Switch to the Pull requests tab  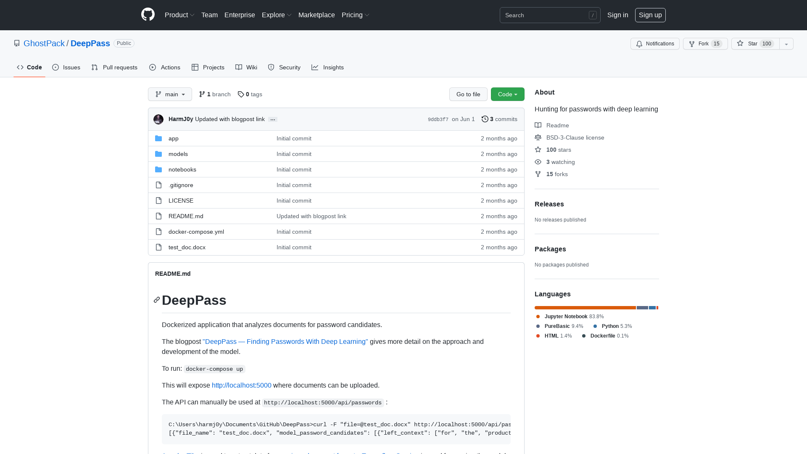114,67
